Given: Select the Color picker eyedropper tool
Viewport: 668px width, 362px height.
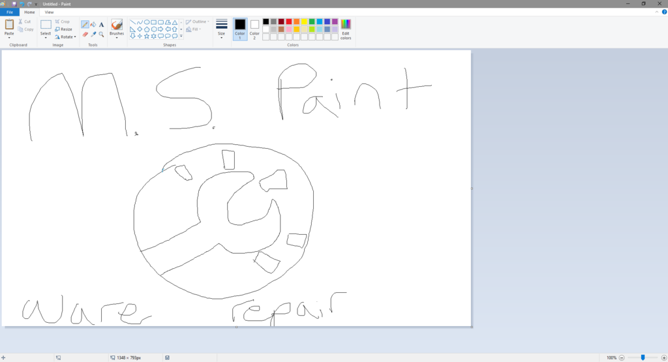Looking at the screenshot, I should [x=93, y=34].
